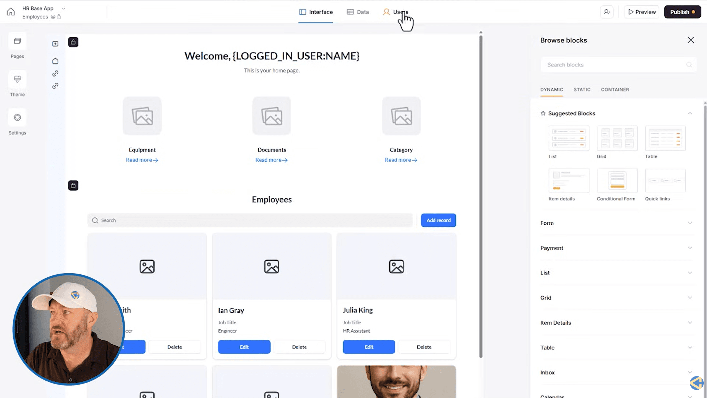Switch to the STATIC blocks tab
Viewport: 707px width, 398px height.
click(582, 89)
